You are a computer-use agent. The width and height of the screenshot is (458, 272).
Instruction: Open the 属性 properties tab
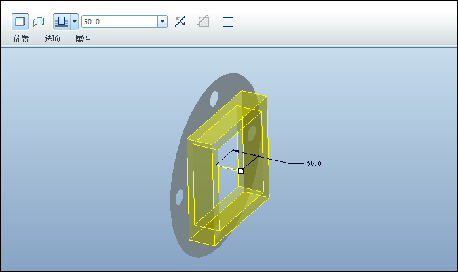pos(83,39)
